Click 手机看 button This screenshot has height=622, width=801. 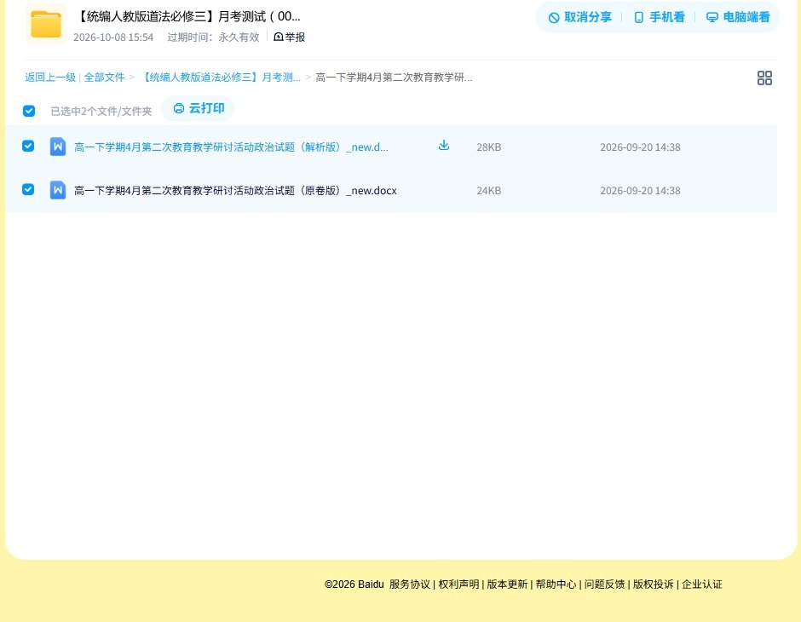[659, 17]
